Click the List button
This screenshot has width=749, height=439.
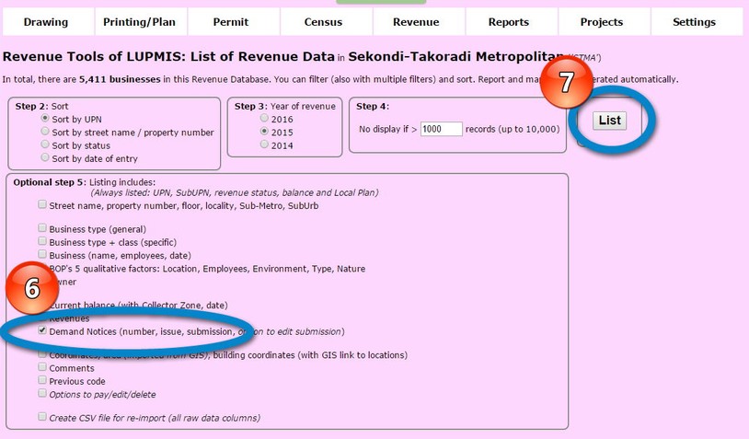coord(609,121)
